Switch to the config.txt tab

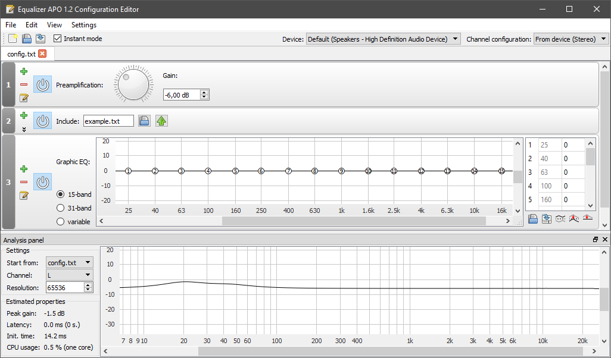click(x=21, y=54)
